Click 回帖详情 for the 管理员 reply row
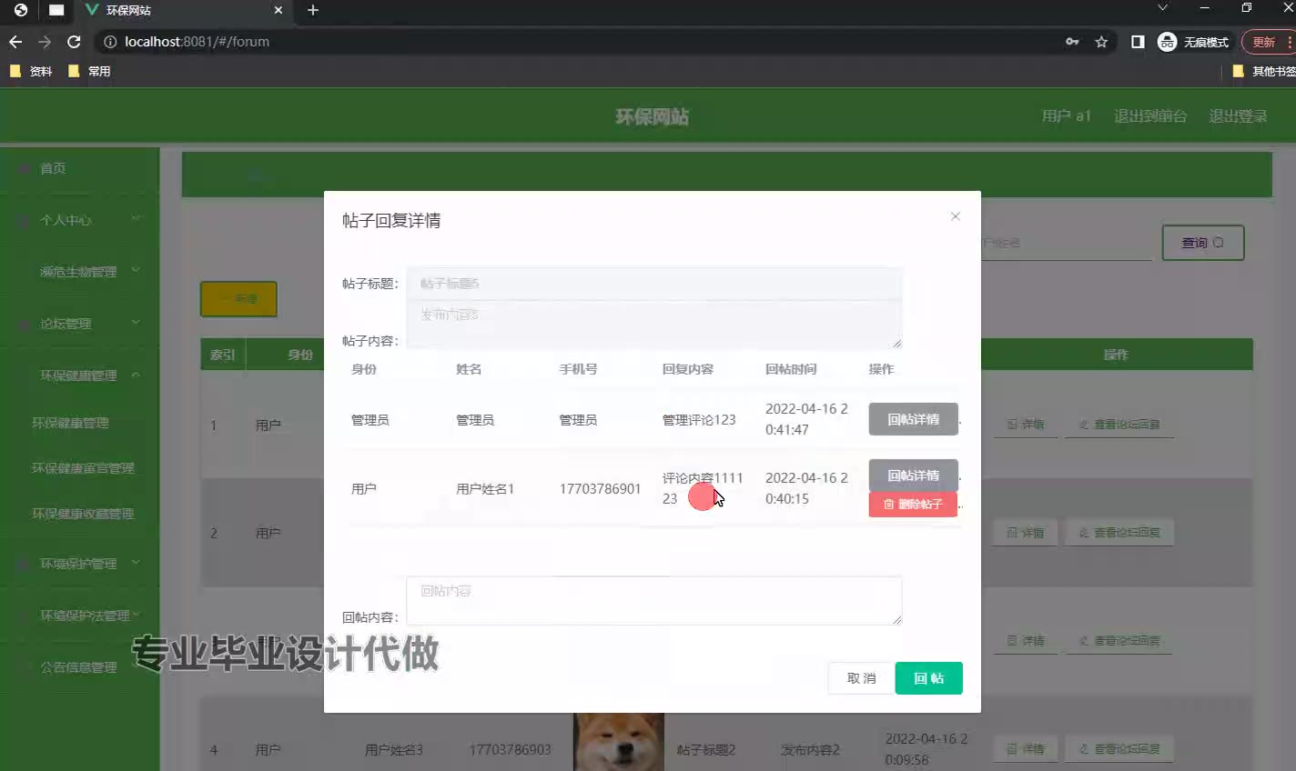 tap(913, 419)
